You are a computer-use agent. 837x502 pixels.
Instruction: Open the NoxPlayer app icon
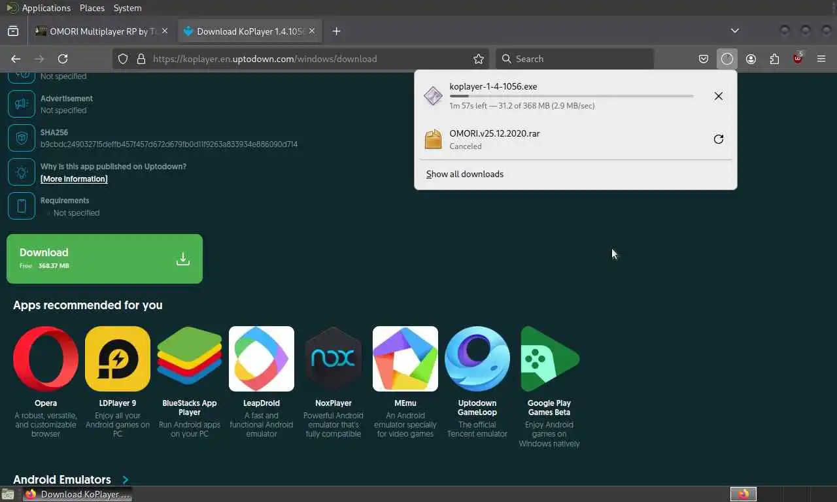(x=333, y=359)
